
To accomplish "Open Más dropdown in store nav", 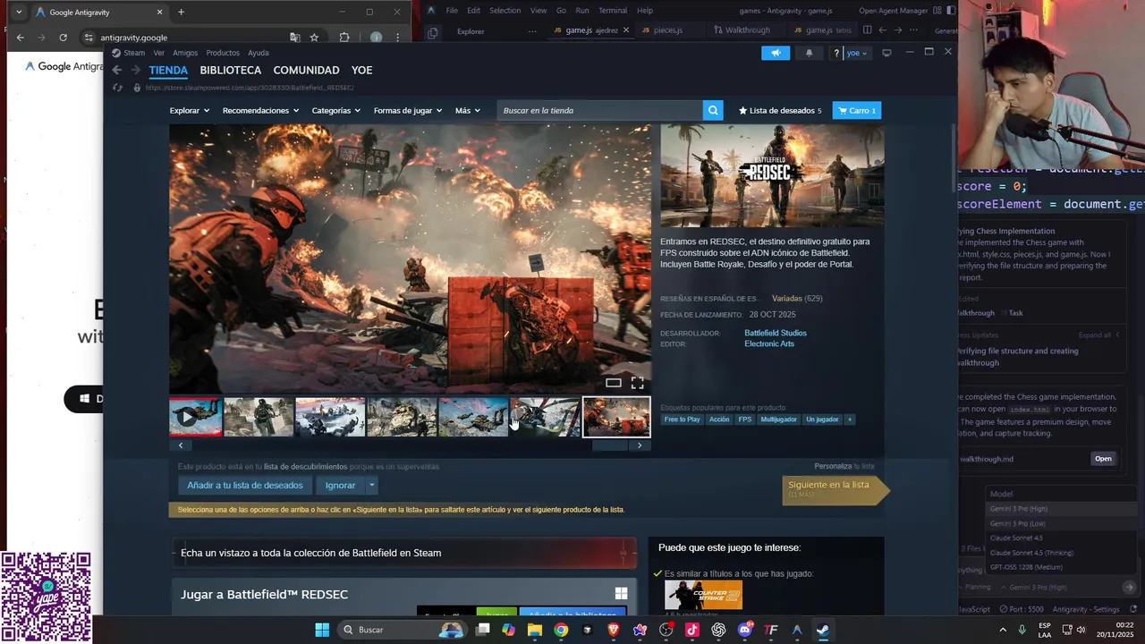I will click(468, 110).
